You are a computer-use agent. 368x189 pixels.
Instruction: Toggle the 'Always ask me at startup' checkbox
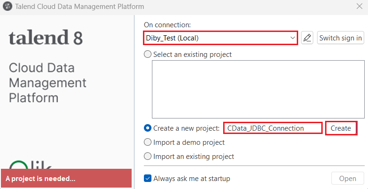(148, 179)
